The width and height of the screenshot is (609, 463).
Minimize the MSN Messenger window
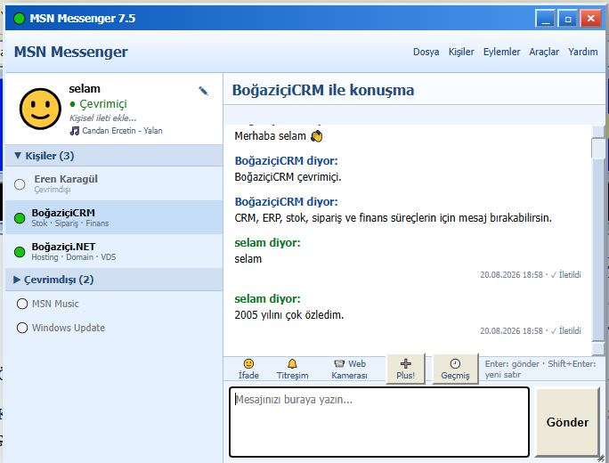tap(545, 19)
